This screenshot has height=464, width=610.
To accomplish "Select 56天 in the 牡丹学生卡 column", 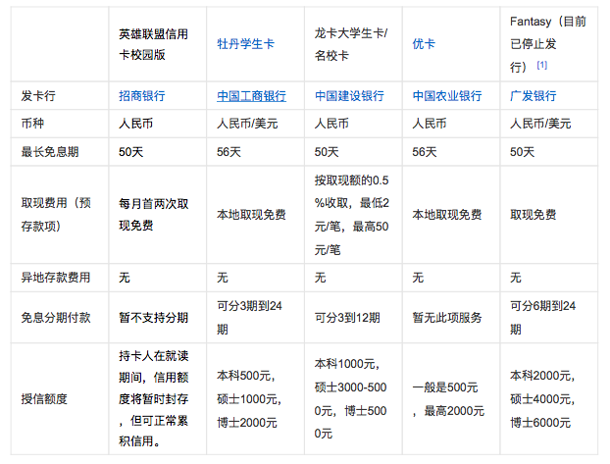I will [229, 152].
